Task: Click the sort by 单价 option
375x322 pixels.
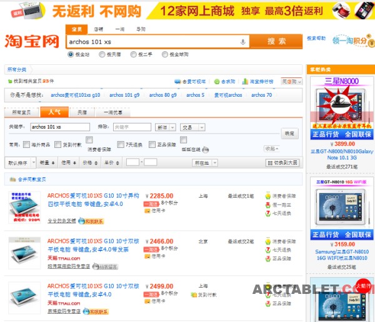Action: (x=112, y=163)
